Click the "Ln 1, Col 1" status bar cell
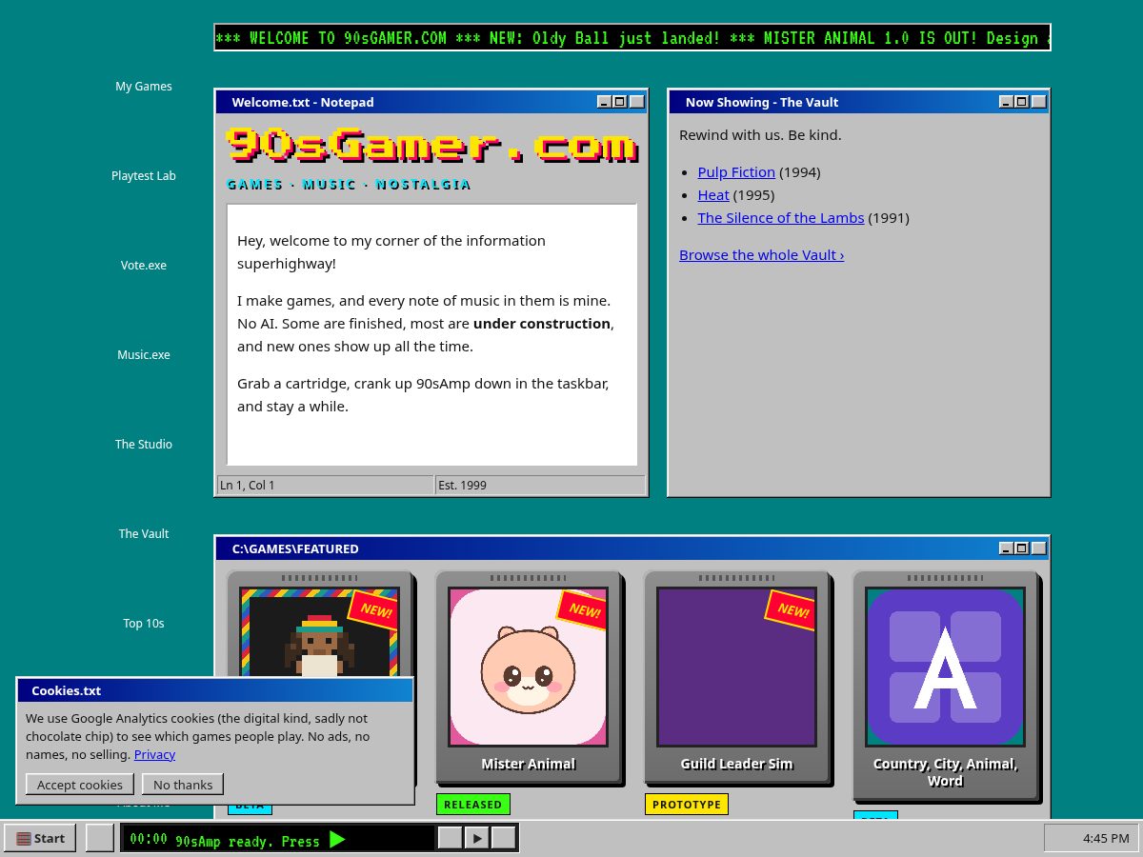The image size is (1143, 857). [x=325, y=485]
